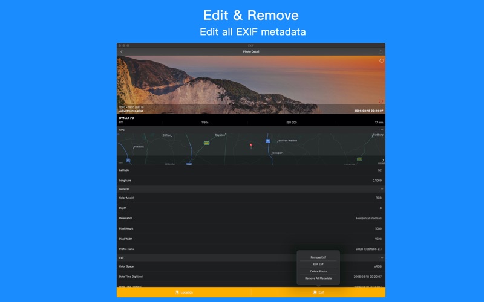Select the Pixel Height row
Screen dimensions: 484x302
[x=251, y=229]
